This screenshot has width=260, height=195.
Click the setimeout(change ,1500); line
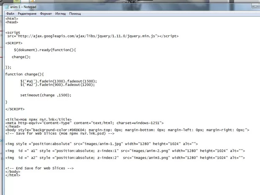pos(46,95)
